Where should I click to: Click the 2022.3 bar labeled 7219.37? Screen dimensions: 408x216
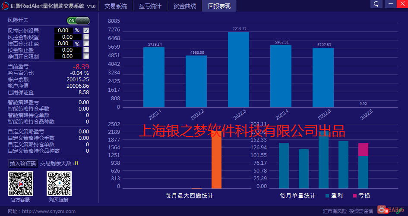tap(239, 69)
